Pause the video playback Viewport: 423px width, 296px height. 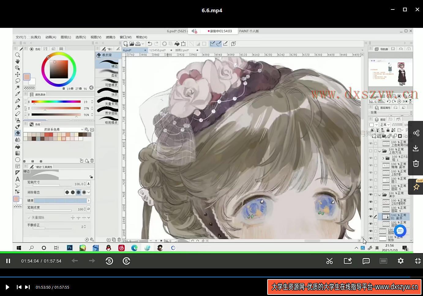8,261
